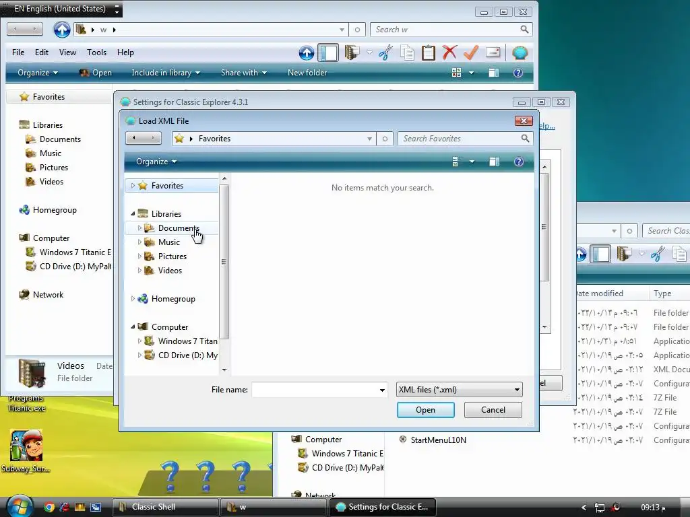The width and height of the screenshot is (690, 517).
Task: Click the Open button in the Load XML File dialog
Action: coord(426,410)
